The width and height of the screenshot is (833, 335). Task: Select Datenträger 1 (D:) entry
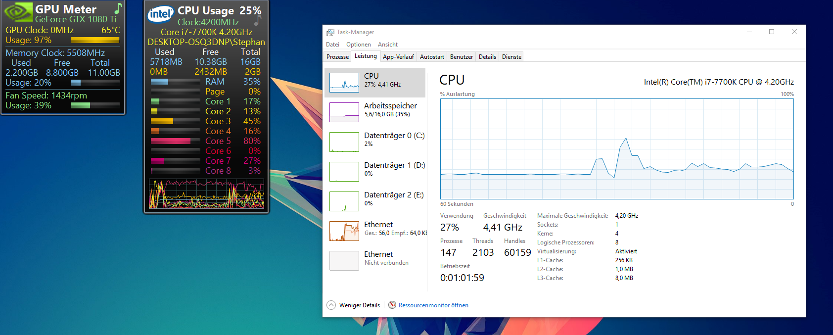pyautogui.click(x=375, y=172)
